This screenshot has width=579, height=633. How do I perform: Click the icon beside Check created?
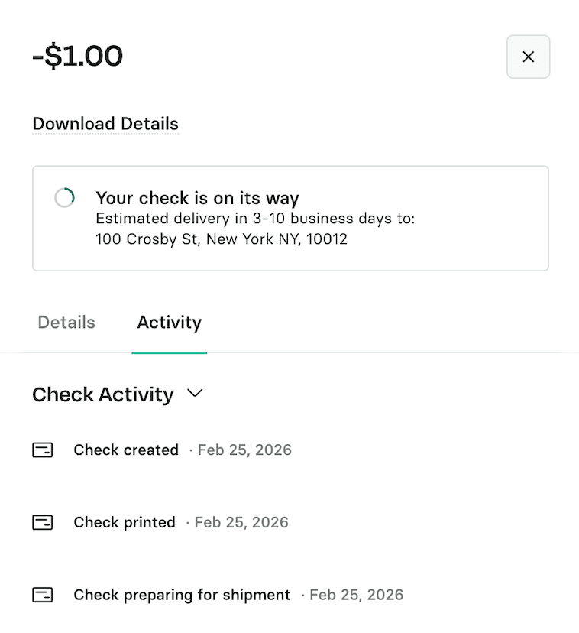[43, 450]
